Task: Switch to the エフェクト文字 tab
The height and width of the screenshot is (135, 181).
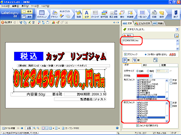Action: pyautogui.click(x=143, y=23)
